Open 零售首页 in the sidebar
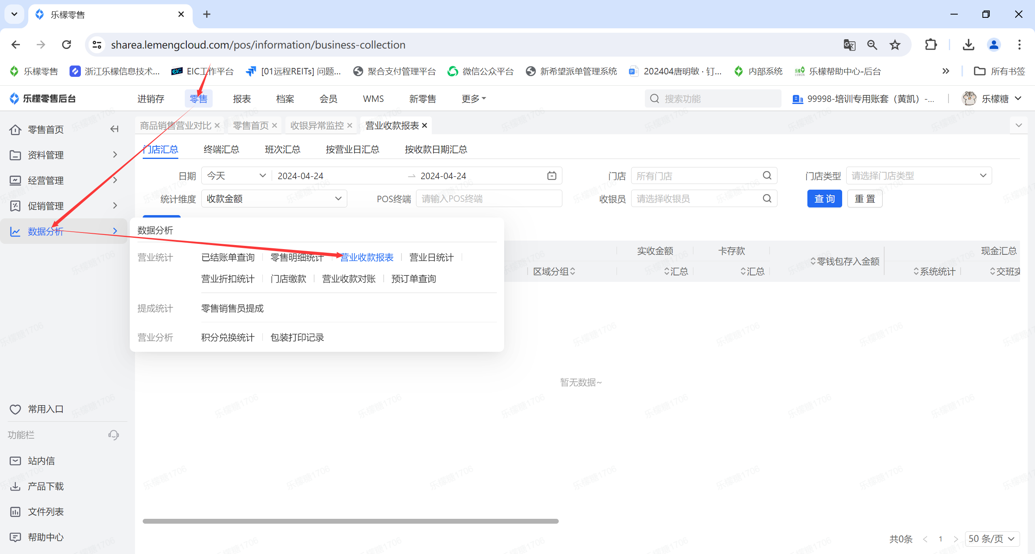1035x554 pixels. 45,129
